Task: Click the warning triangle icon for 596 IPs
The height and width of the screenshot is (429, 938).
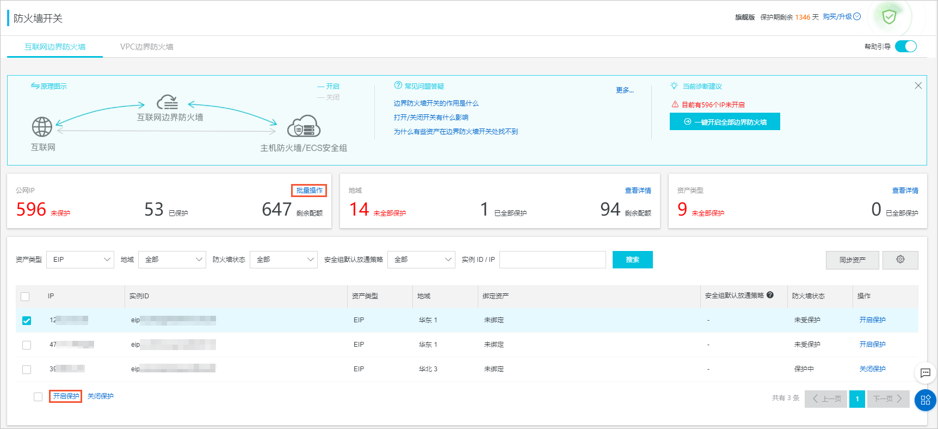Action: [x=675, y=105]
